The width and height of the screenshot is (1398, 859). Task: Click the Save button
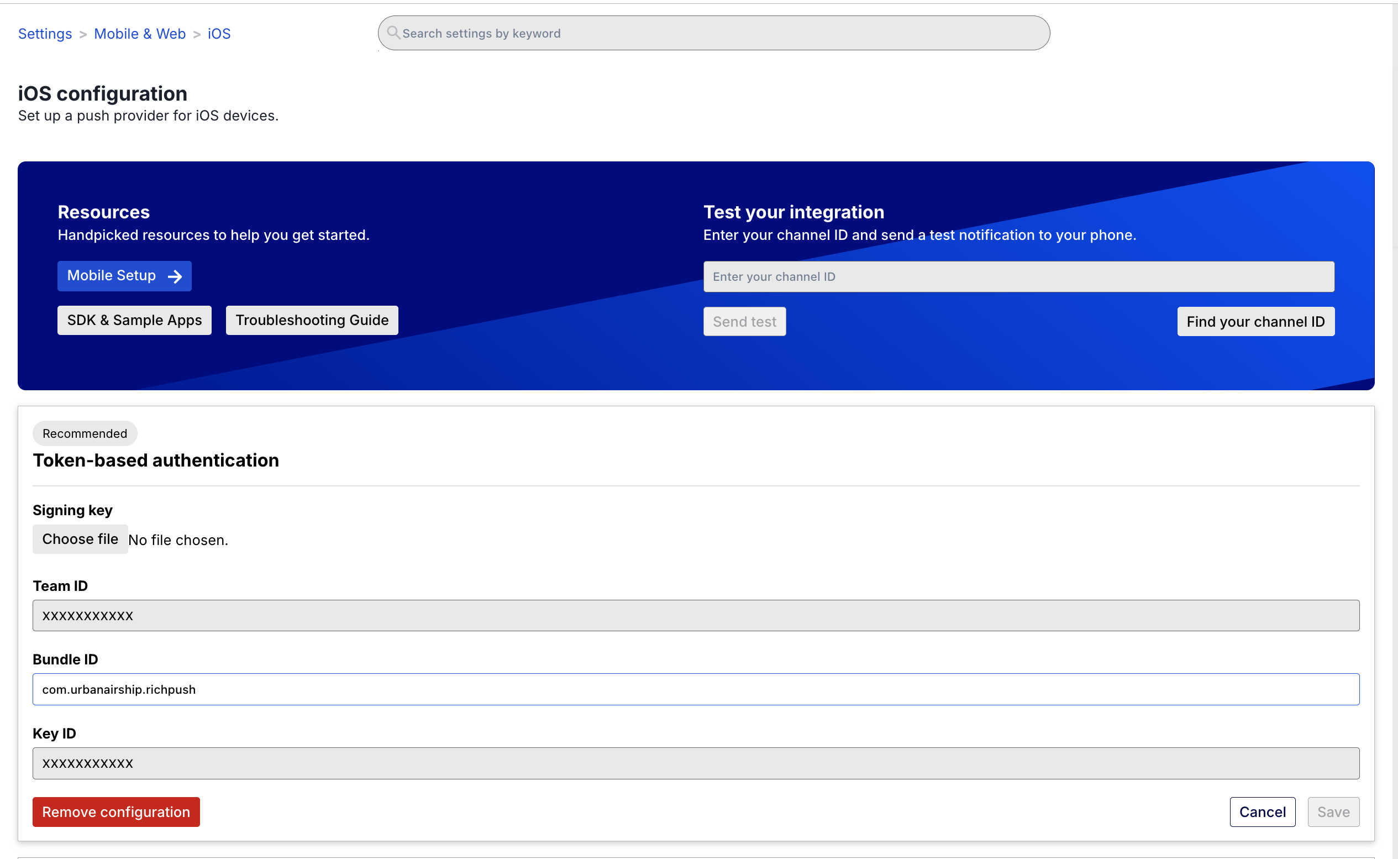[x=1333, y=812]
